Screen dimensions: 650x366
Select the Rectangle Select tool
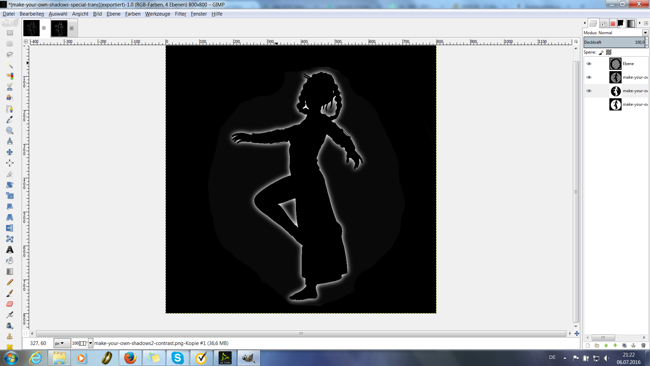(x=10, y=33)
